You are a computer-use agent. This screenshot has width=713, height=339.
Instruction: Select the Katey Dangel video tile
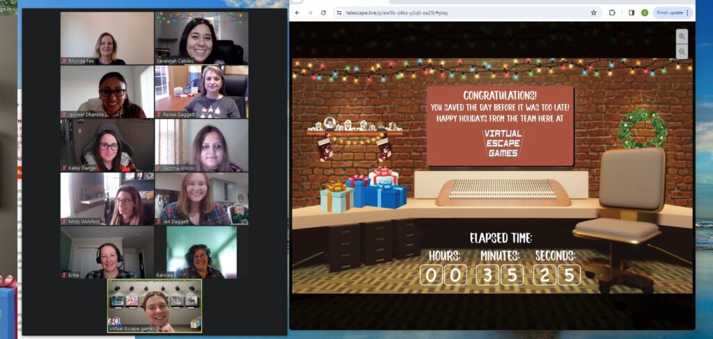[x=107, y=145]
